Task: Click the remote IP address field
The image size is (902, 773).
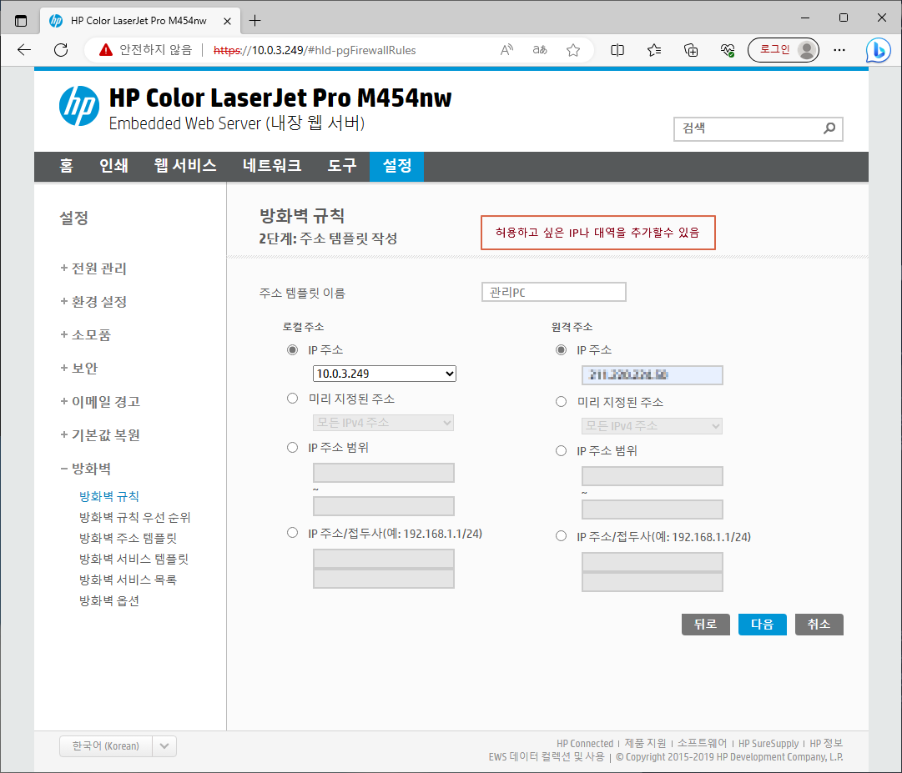Action: tap(652, 374)
